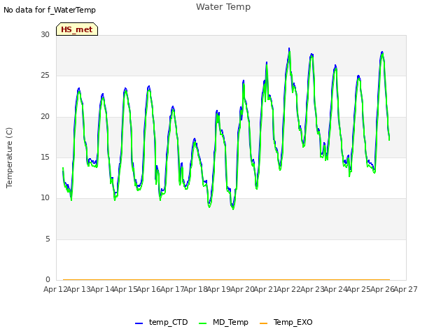Click the Apr 24 x-axis tick label
This screenshot has width=448, height=336.
point(335,289)
